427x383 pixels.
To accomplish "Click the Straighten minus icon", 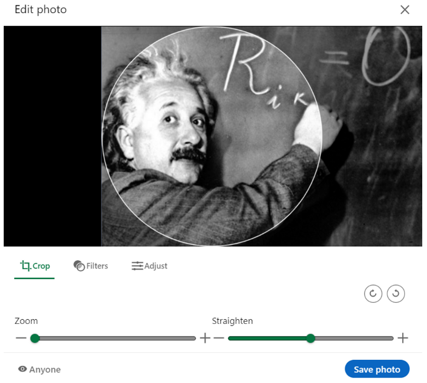I will click(x=219, y=338).
